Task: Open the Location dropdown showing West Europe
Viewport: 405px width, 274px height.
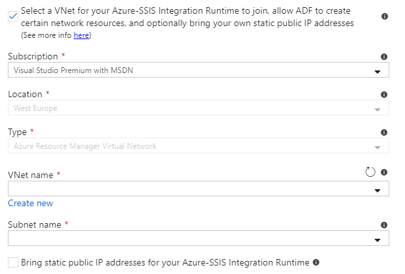Action: coord(196,108)
